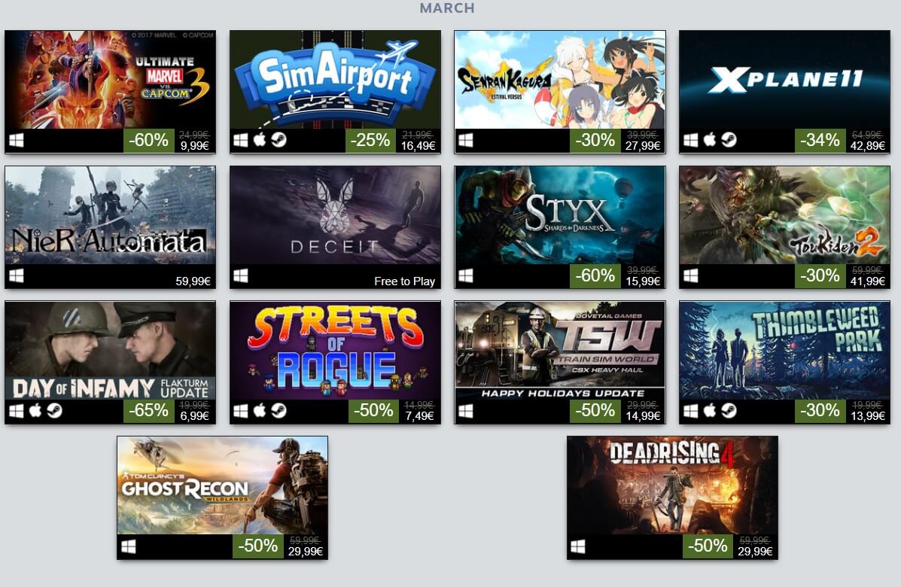Open the Senran Kagura Estival Versus banner
The width and height of the screenshot is (901, 587).
[560, 80]
